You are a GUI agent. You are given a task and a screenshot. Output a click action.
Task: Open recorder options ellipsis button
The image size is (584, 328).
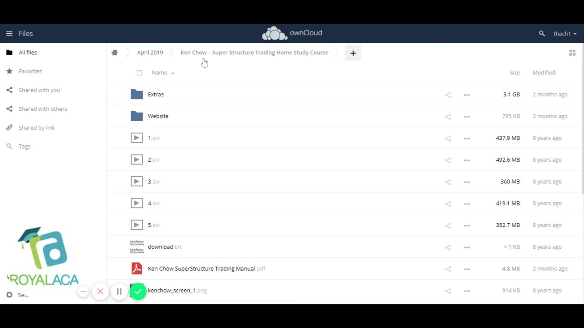[83, 292]
